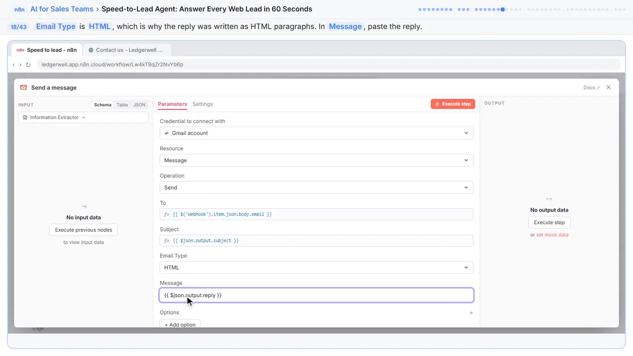Expand the Information Extractor input selector
Image resolution: width=633 pixels, height=356 pixels.
click(84, 118)
